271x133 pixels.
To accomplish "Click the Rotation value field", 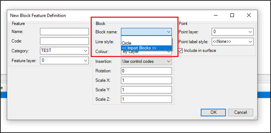I will click(146, 71).
